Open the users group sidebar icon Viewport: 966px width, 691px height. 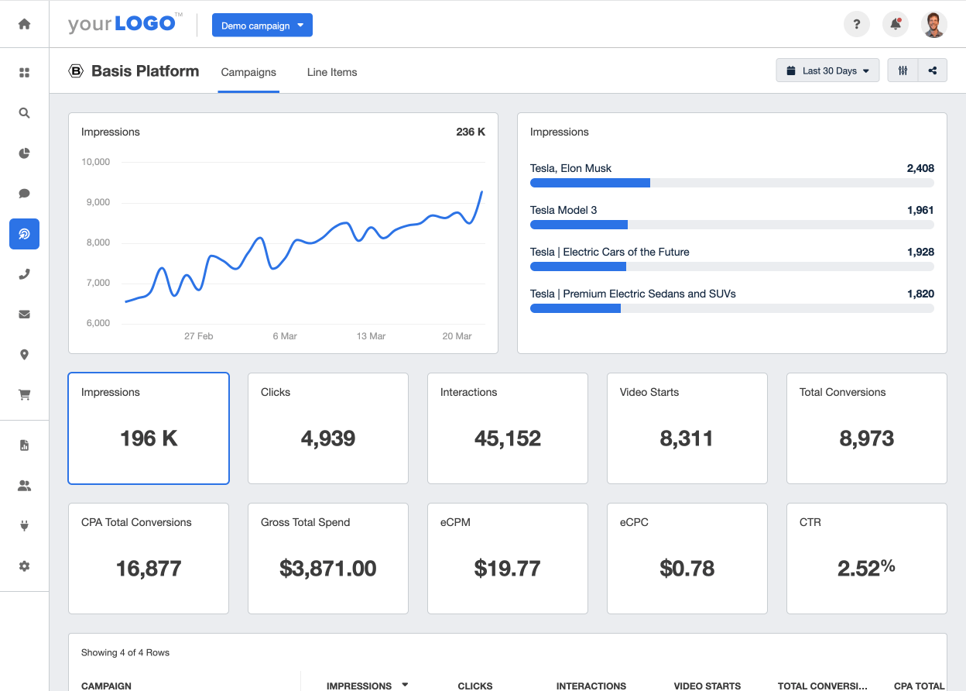[24, 486]
